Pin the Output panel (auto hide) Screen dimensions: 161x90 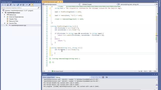(154, 74)
